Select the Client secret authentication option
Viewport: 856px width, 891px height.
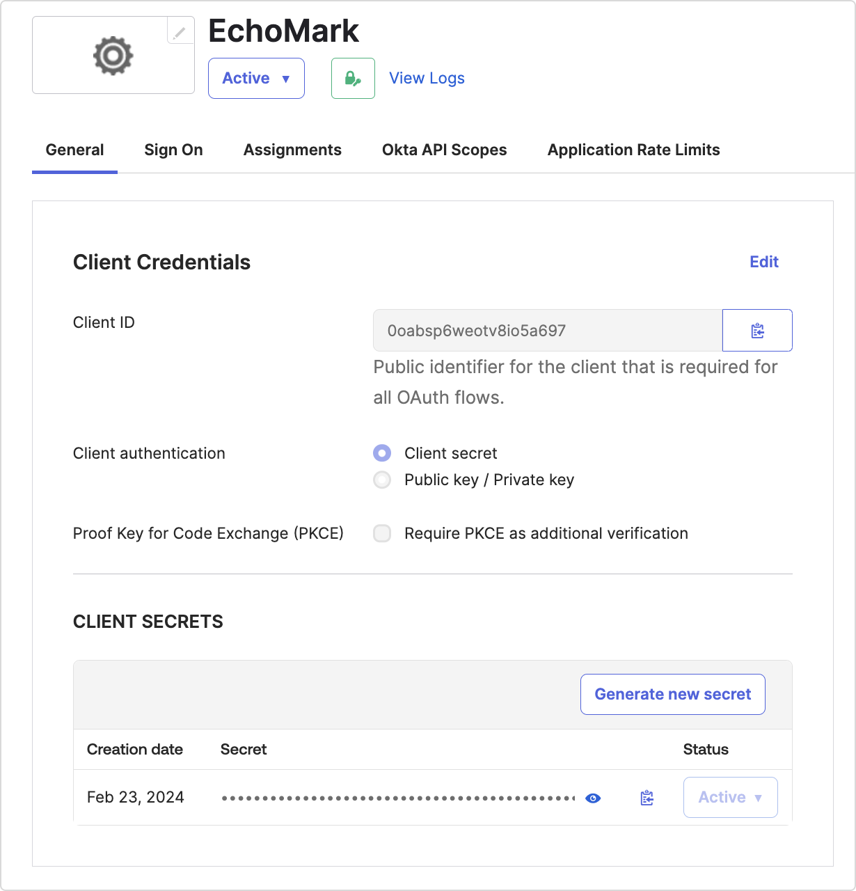point(381,452)
